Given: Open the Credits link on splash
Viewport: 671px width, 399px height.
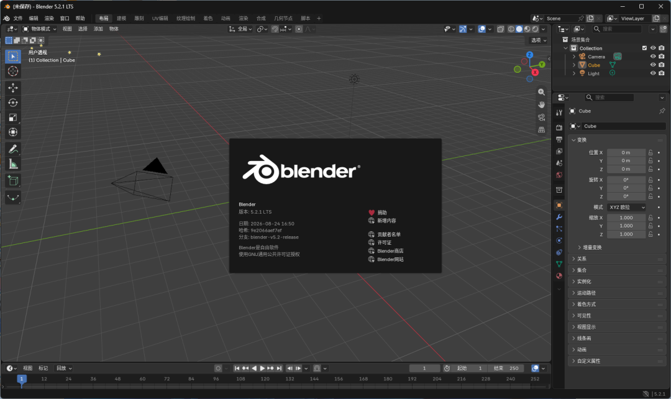Looking at the screenshot, I should (x=385, y=234).
